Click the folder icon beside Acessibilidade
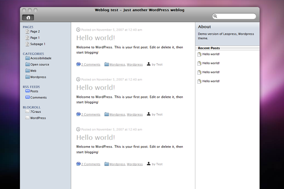284x189 pixels. coord(27,58)
